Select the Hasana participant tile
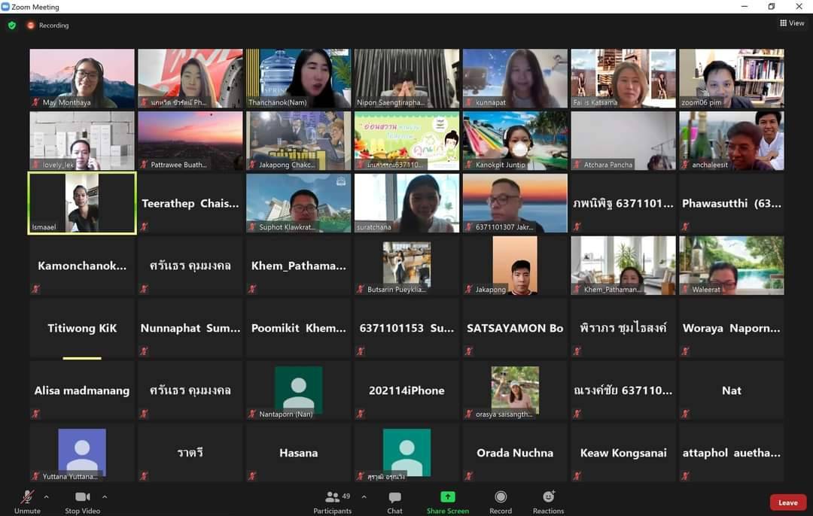This screenshot has height=516, width=813. [x=299, y=453]
